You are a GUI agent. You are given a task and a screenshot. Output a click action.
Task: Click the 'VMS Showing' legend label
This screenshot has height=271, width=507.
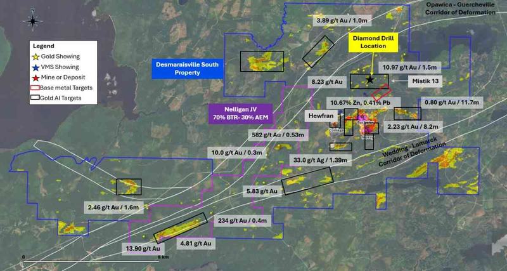[60, 67]
